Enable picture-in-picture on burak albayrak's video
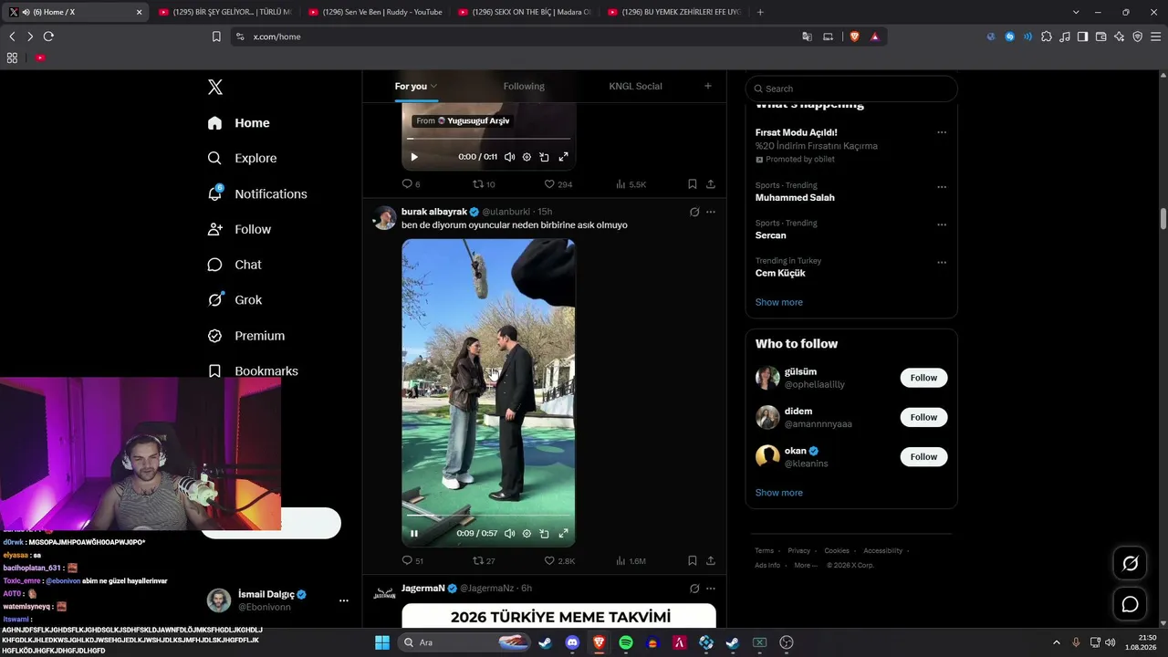 (x=544, y=534)
